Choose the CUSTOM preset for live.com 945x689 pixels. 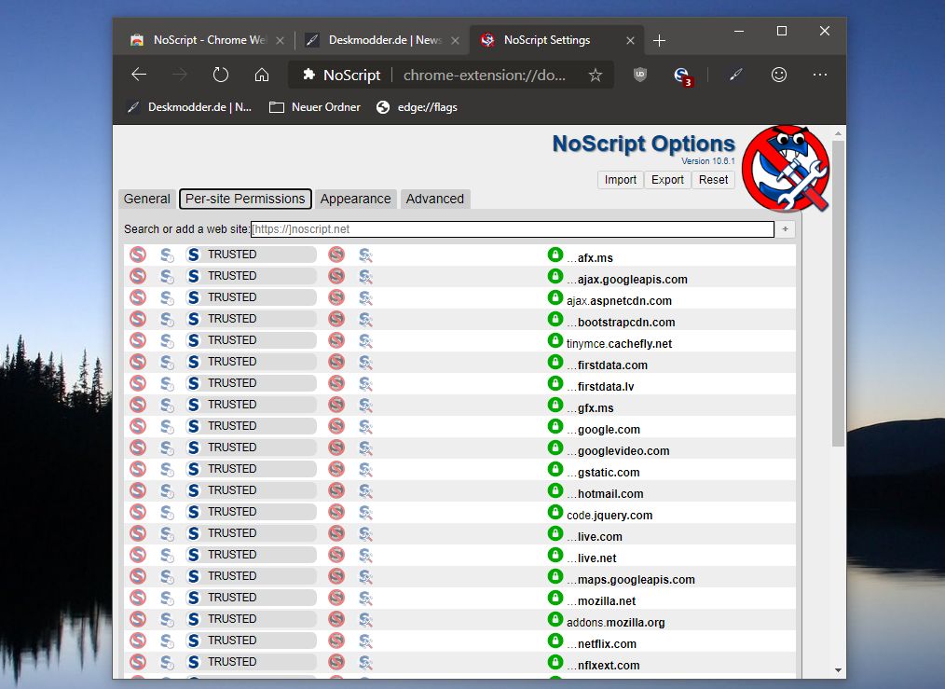click(366, 533)
